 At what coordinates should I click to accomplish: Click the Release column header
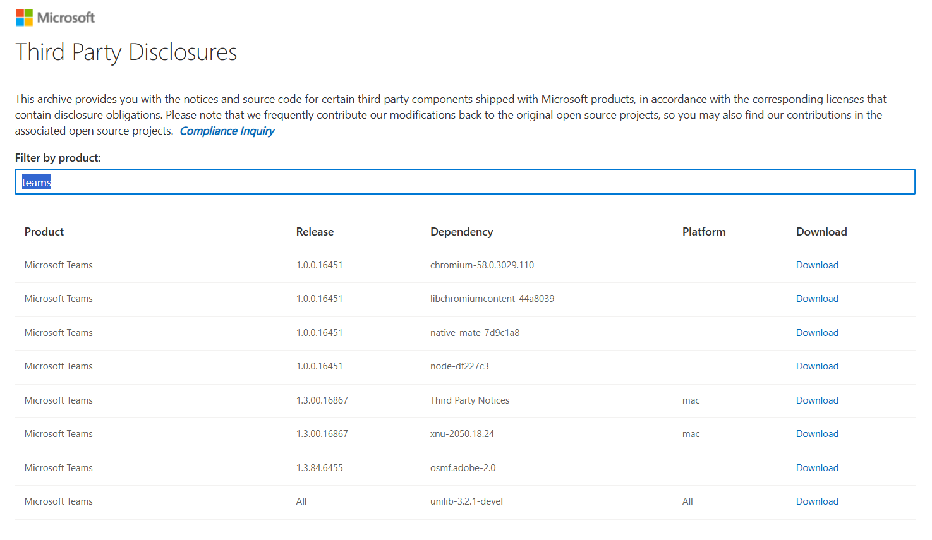click(315, 232)
